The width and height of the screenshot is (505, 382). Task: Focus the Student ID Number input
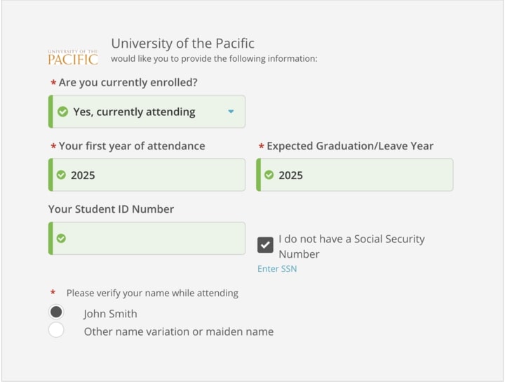(x=147, y=238)
